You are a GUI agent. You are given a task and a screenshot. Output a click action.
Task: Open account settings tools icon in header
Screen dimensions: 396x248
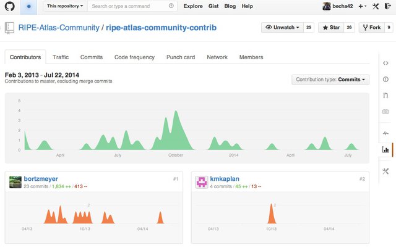(376, 6)
